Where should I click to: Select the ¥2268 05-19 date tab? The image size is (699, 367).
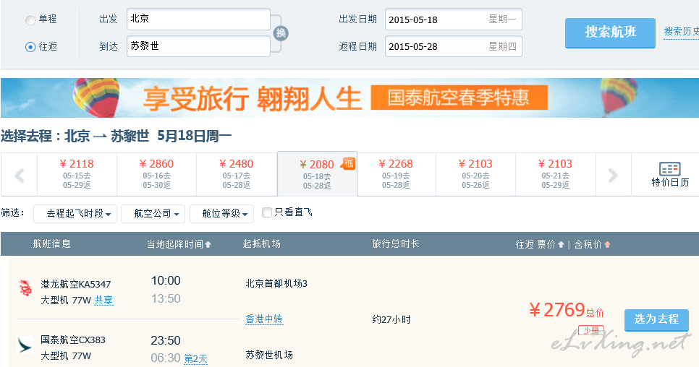[396, 174]
